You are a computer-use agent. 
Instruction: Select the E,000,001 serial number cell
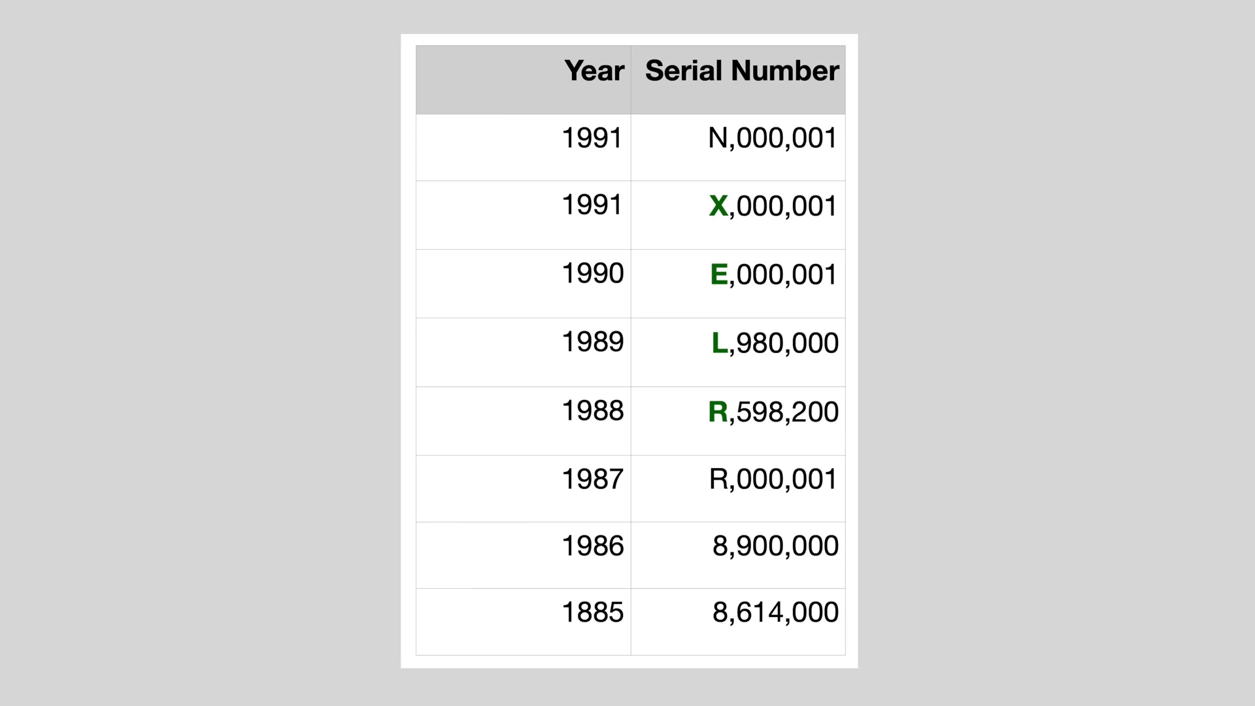738,284
